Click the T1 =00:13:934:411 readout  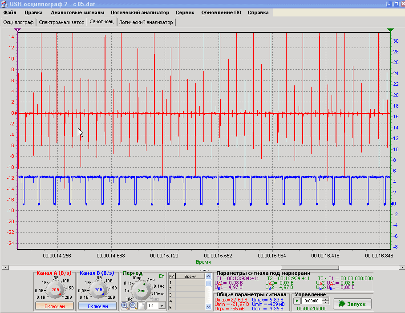pos(238,278)
